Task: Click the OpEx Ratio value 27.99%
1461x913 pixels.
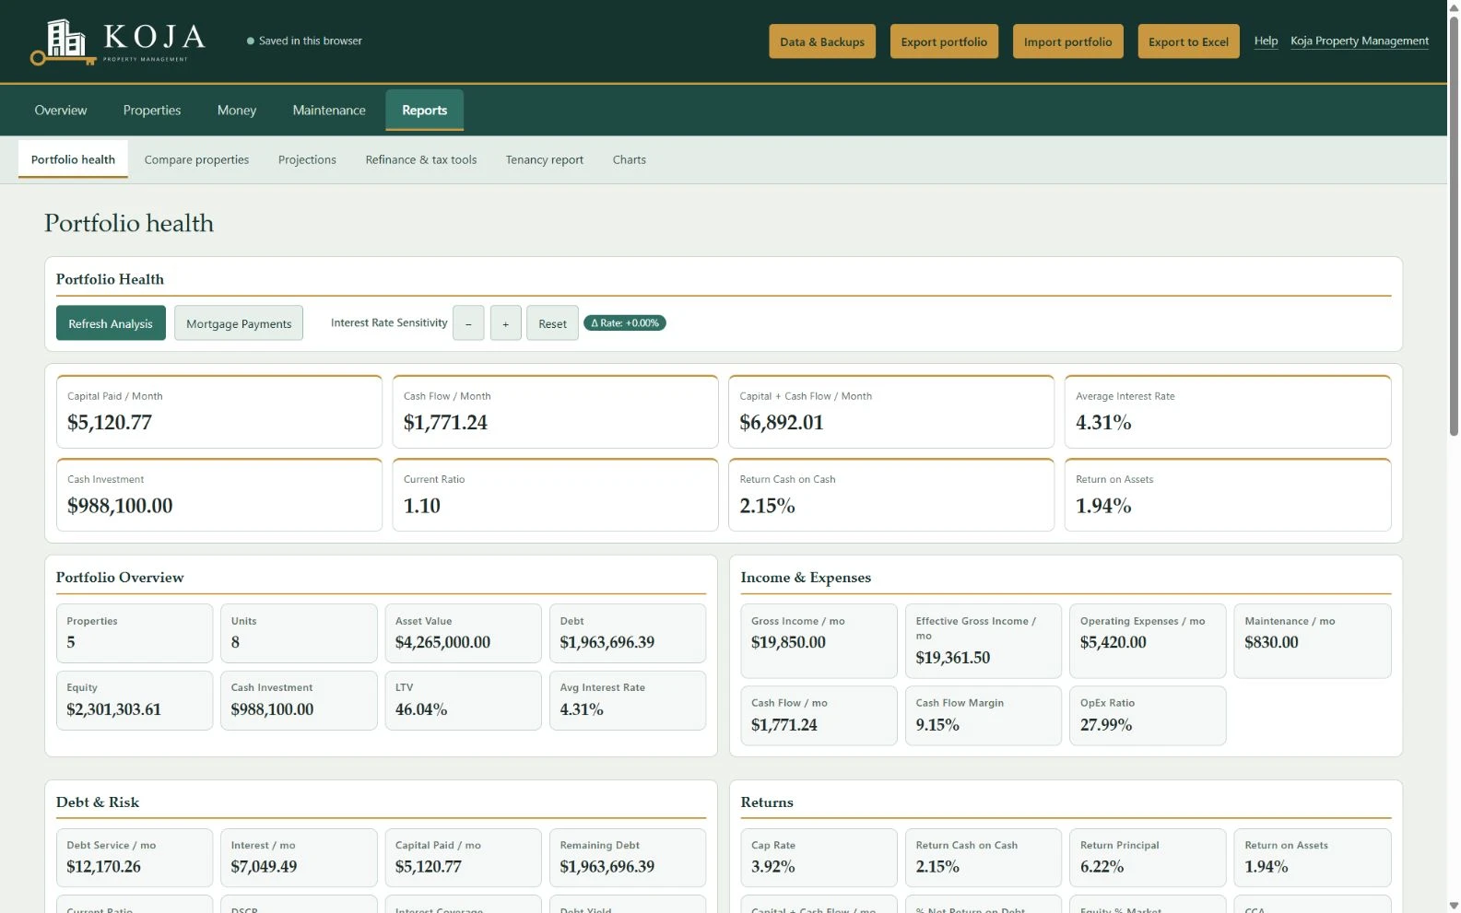Action: point(1106,725)
